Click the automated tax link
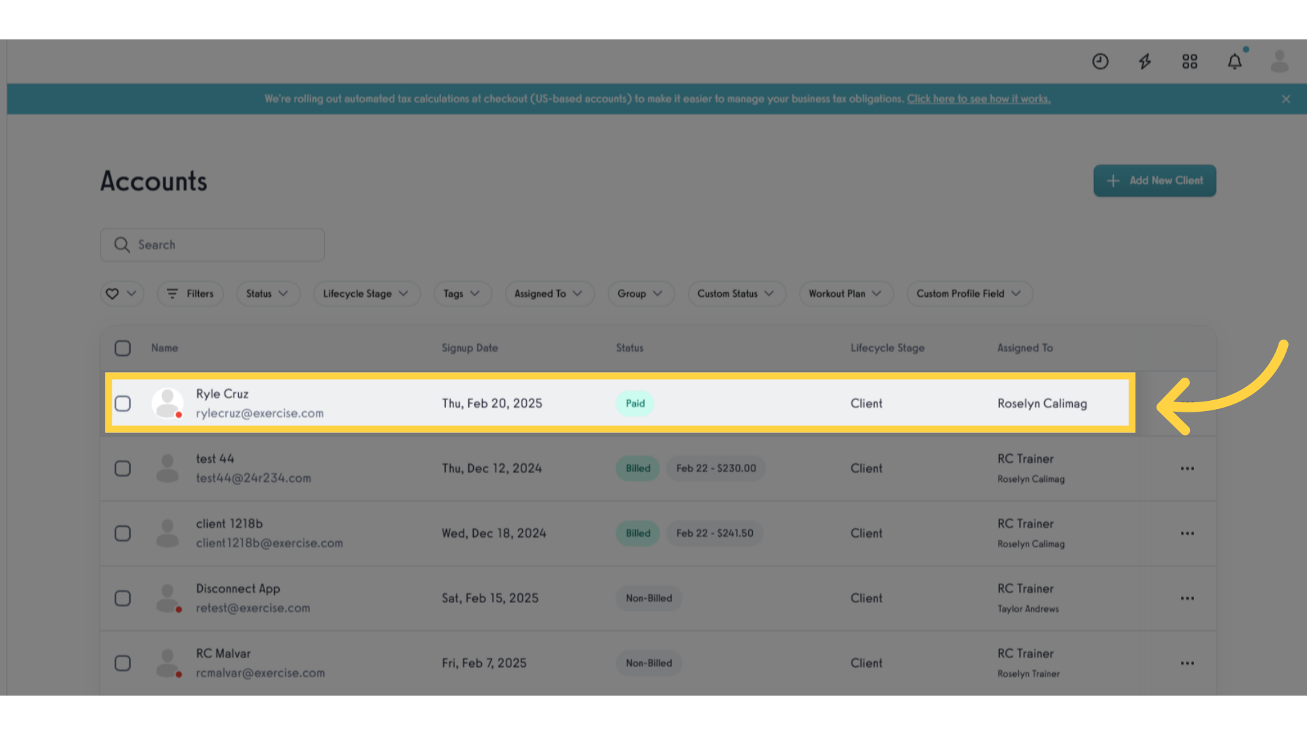The width and height of the screenshot is (1307, 735). point(978,99)
